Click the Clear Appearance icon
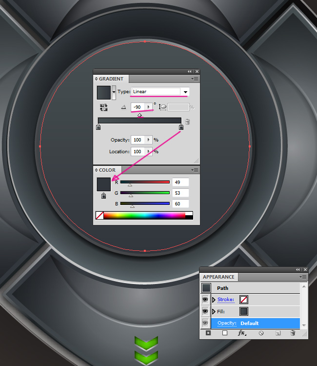 coord(261,333)
